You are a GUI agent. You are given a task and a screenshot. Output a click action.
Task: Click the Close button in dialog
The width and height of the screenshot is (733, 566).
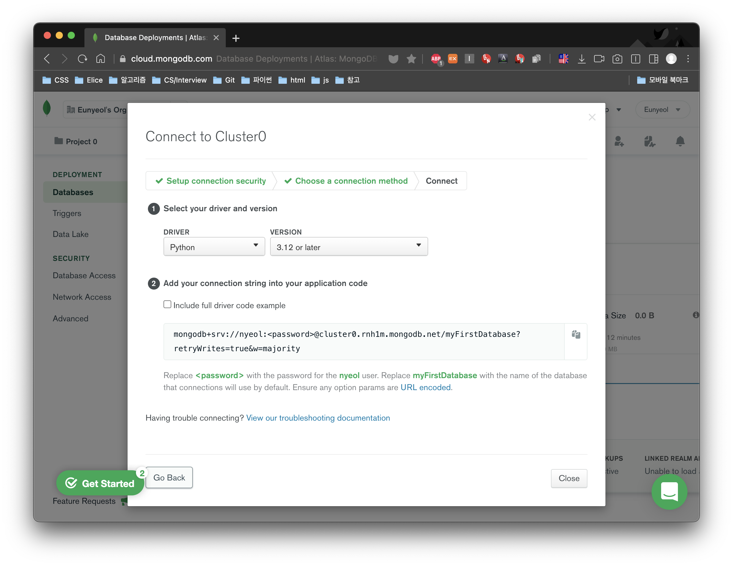point(569,478)
